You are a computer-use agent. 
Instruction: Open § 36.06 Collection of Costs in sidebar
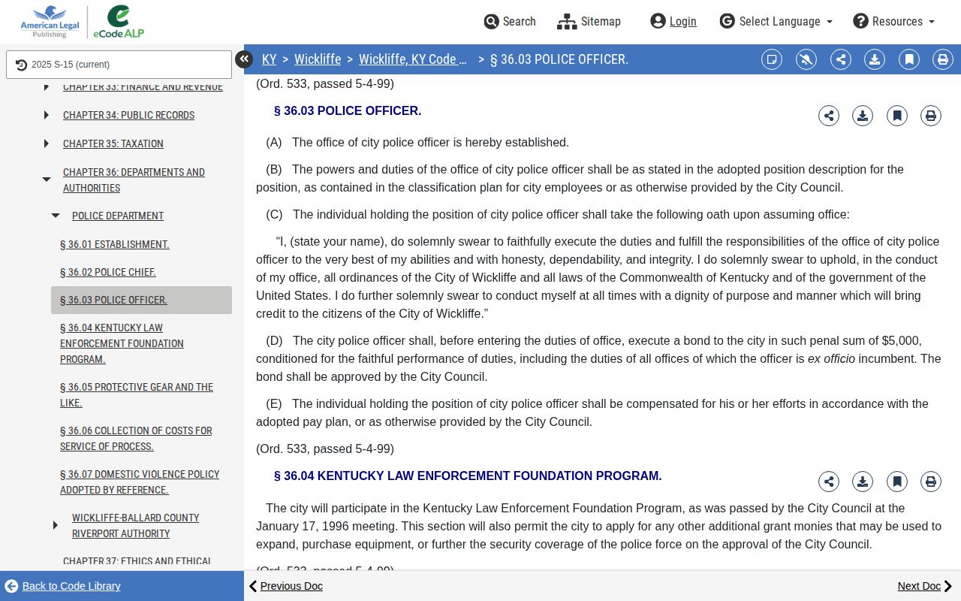coord(136,439)
